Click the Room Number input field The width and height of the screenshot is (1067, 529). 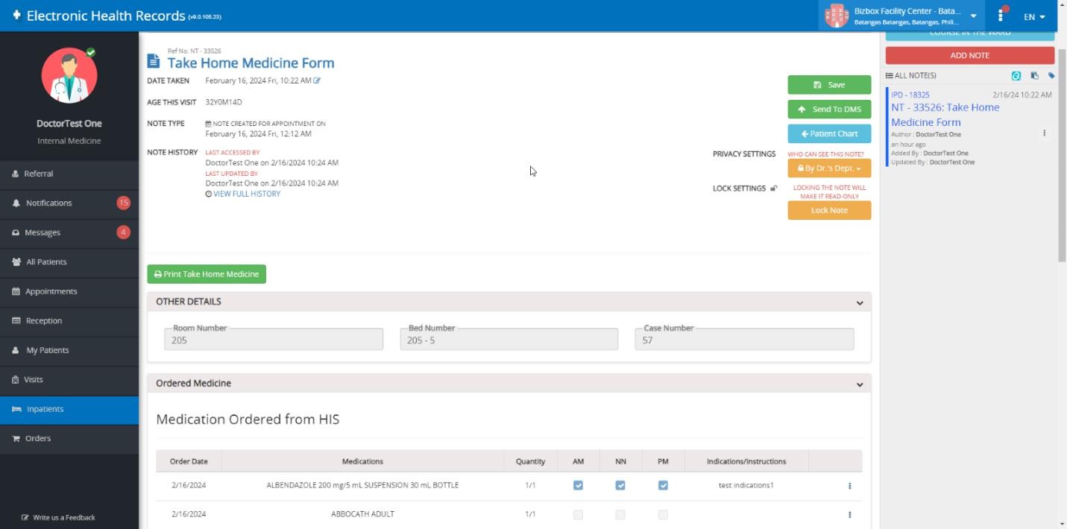coord(273,340)
